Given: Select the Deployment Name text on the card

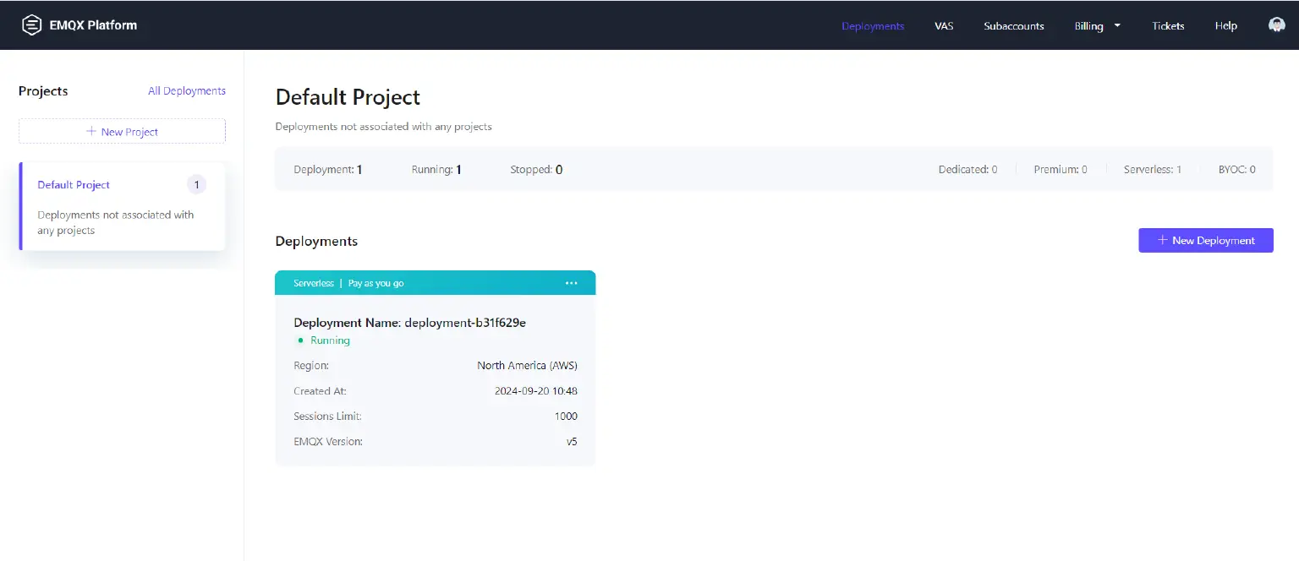Looking at the screenshot, I should pos(409,322).
